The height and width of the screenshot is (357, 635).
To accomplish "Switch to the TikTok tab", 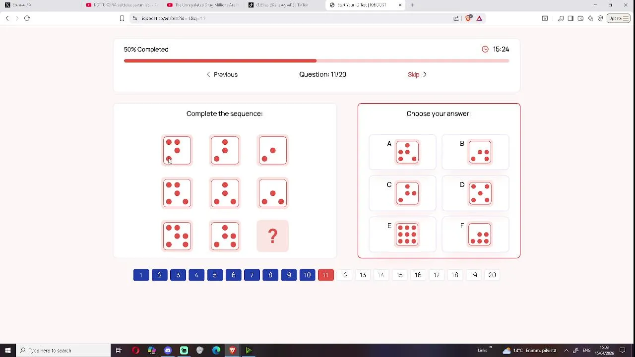I will 284,5.
